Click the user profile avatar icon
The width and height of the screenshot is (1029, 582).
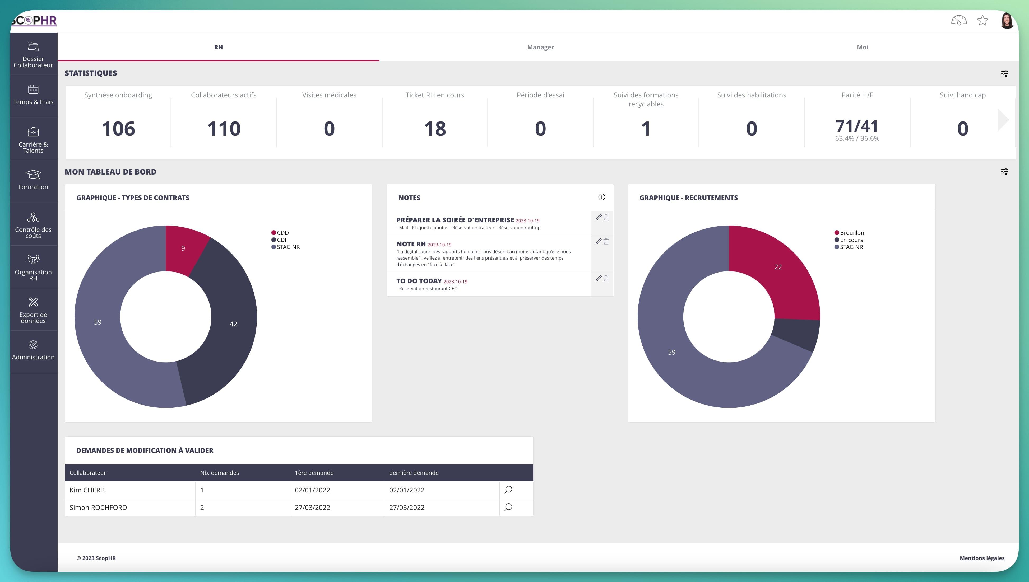point(1007,20)
